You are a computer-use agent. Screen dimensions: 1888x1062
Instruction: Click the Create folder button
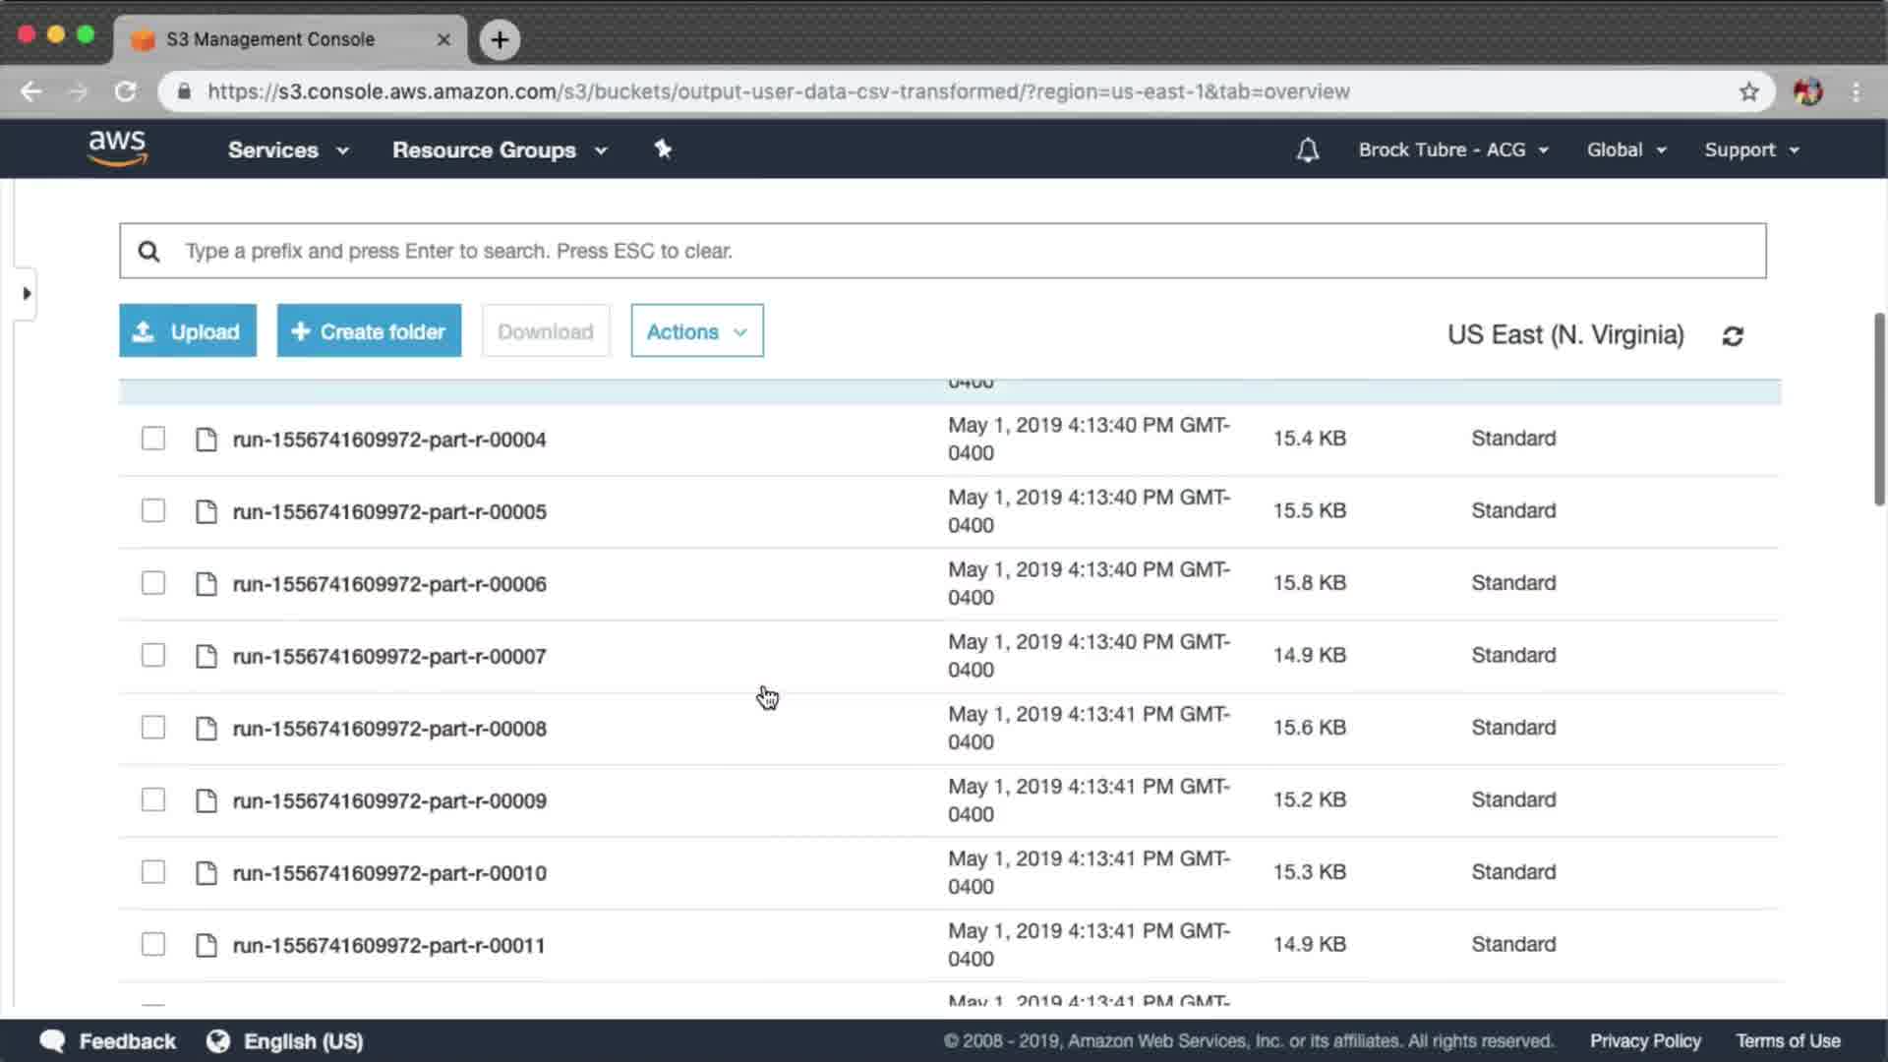click(369, 331)
